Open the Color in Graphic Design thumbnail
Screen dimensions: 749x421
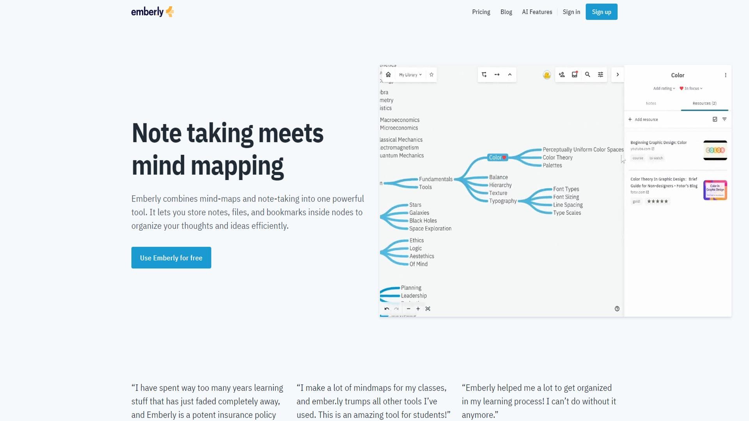click(x=715, y=190)
